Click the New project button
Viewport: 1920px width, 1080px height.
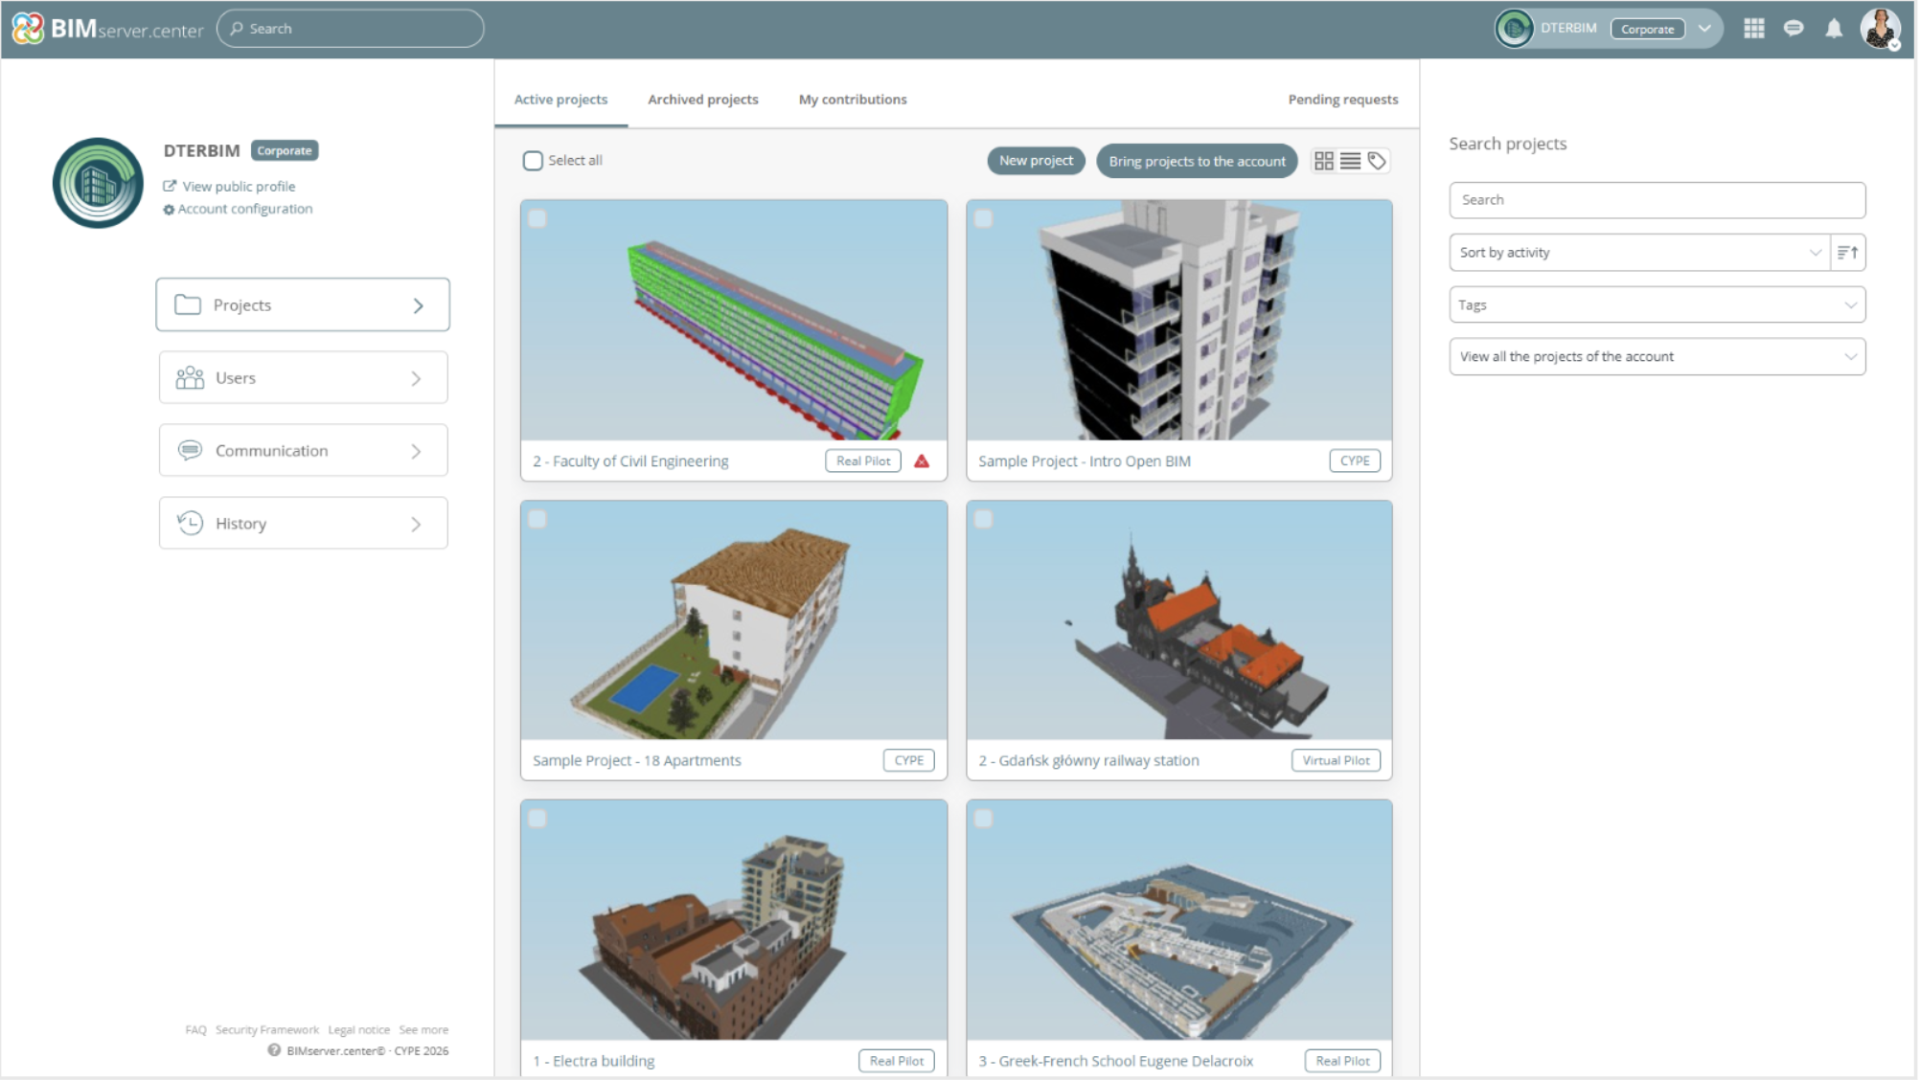coord(1036,161)
